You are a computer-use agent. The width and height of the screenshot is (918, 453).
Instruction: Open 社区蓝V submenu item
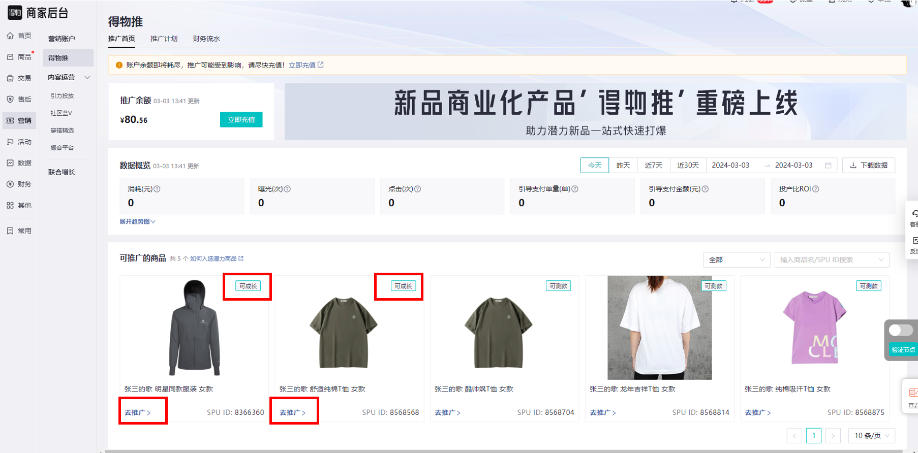(62, 113)
